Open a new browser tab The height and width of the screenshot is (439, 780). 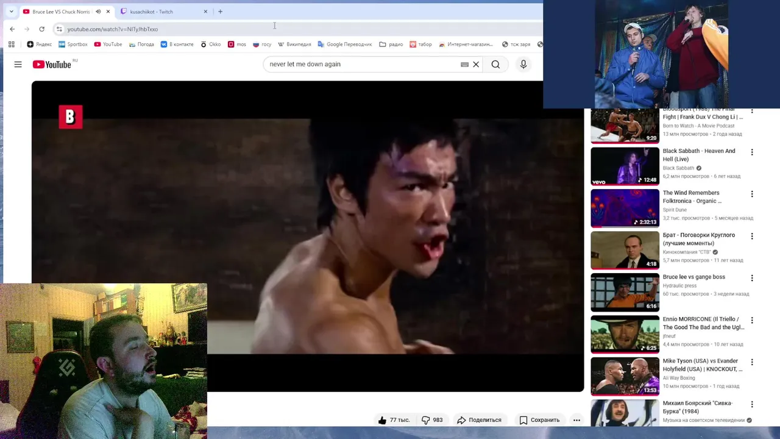click(x=220, y=12)
